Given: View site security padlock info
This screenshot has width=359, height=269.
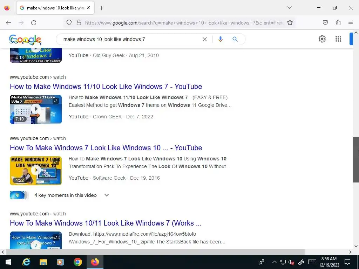Looking at the screenshot, I should tap(79, 22).
